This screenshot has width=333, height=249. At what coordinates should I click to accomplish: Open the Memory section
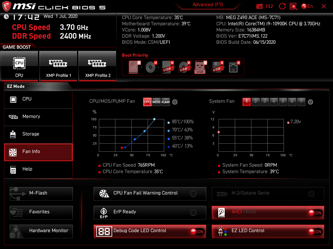38,117
